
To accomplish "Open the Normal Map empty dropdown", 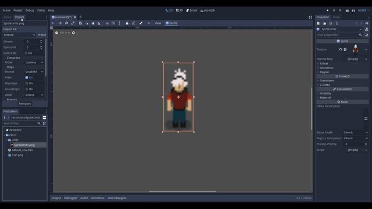I will [x=356, y=59].
